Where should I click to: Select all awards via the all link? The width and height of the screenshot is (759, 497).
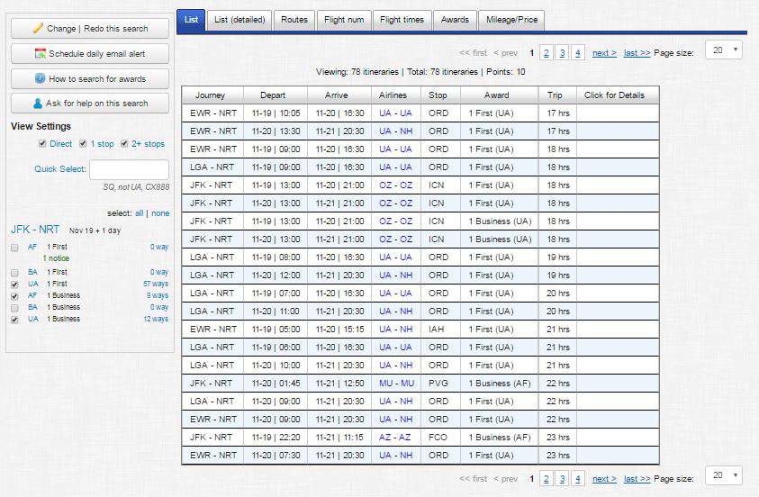click(140, 212)
